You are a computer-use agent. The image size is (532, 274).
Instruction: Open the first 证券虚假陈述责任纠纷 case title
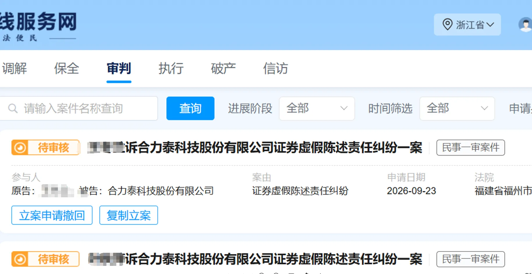(255, 148)
